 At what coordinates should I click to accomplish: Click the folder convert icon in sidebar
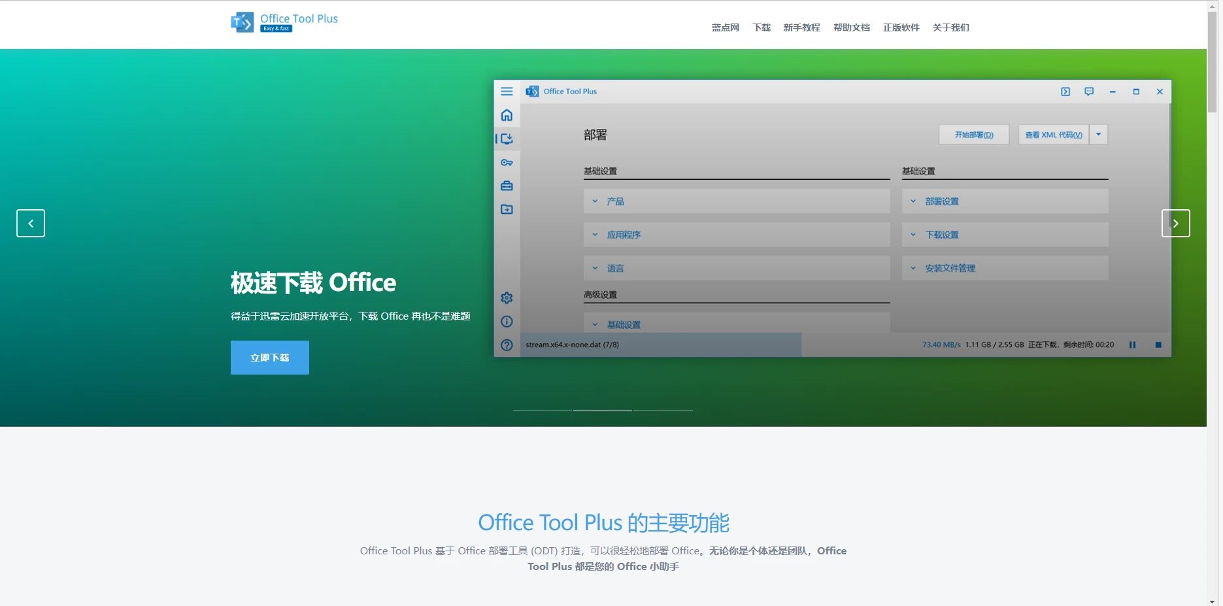tap(507, 209)
